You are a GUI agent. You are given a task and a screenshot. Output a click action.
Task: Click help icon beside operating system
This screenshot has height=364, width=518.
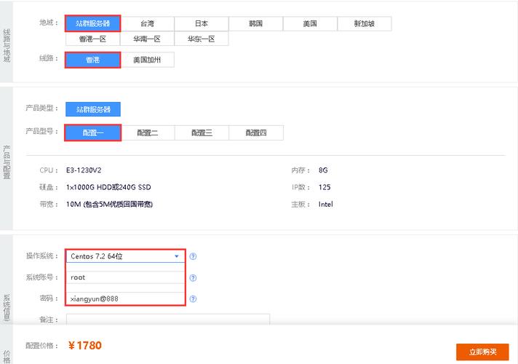coord(193,256)
